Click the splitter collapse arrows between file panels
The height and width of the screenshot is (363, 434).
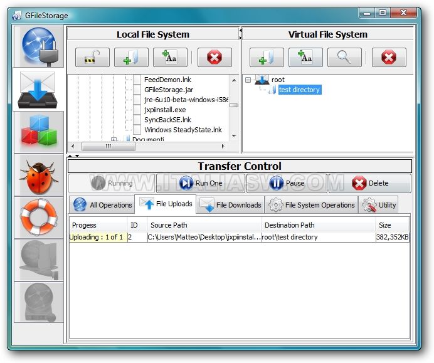coord(241,33)
